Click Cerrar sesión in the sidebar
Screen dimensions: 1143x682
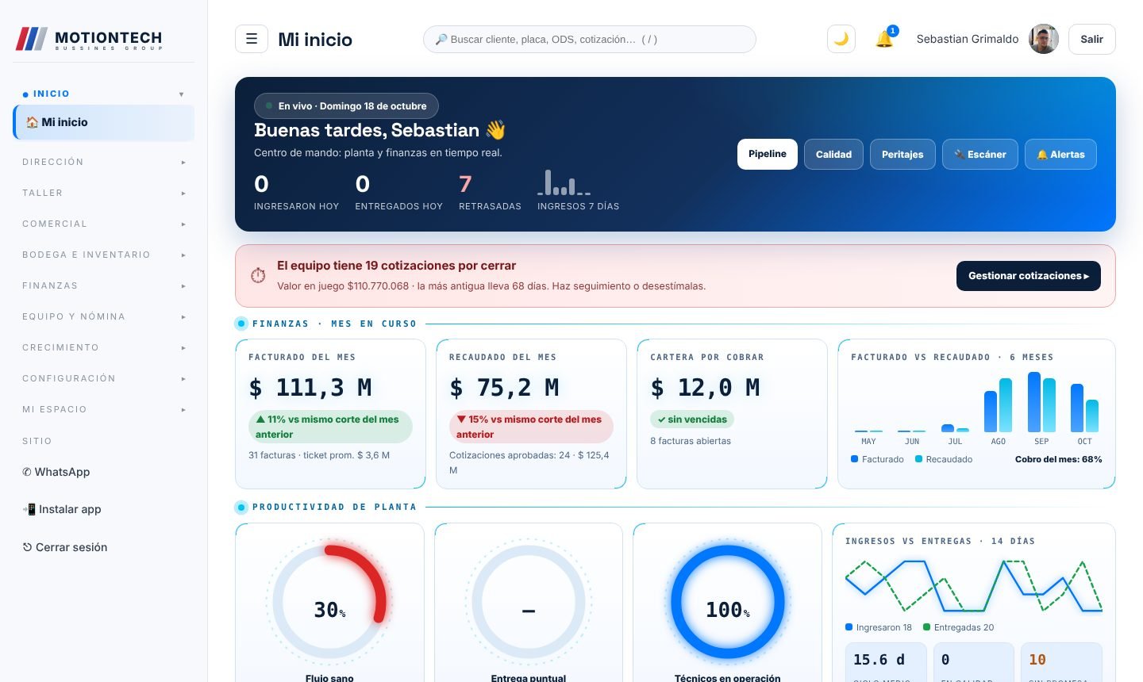104,547
